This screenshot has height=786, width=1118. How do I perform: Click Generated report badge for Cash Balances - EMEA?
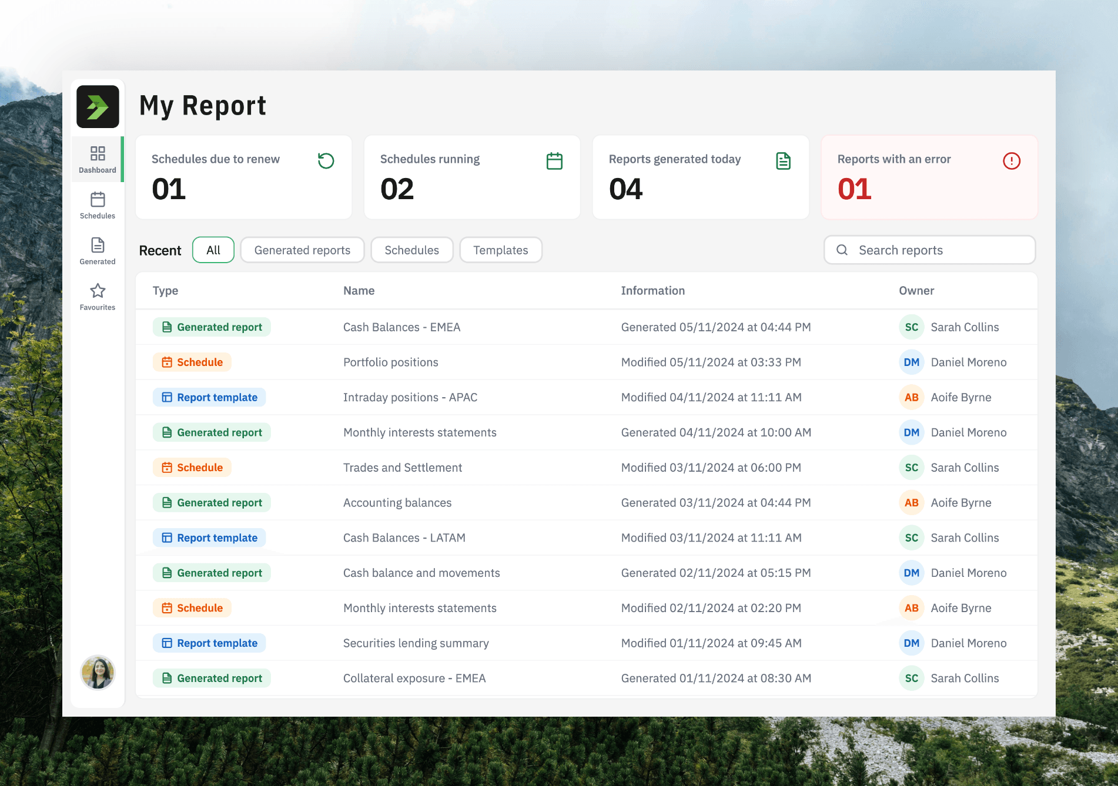click(212, 327)
